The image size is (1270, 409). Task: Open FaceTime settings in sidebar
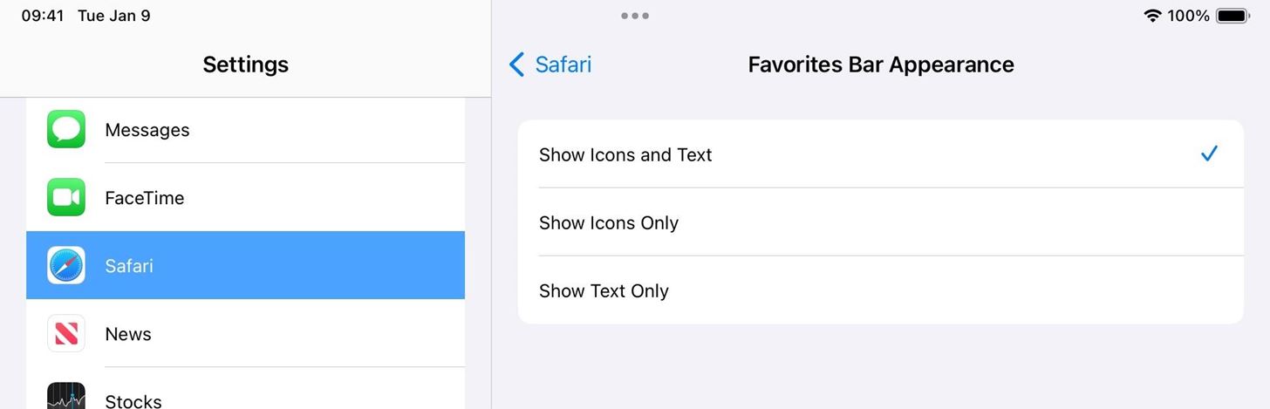coord(262,198)
